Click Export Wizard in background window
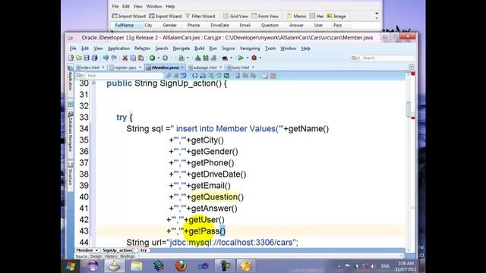Image resolution: width=486 pixels, height=273 pixels. pos(166,16)
